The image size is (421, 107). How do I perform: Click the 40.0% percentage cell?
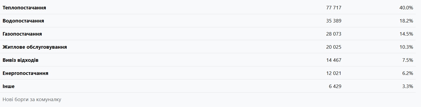(406, 8)
